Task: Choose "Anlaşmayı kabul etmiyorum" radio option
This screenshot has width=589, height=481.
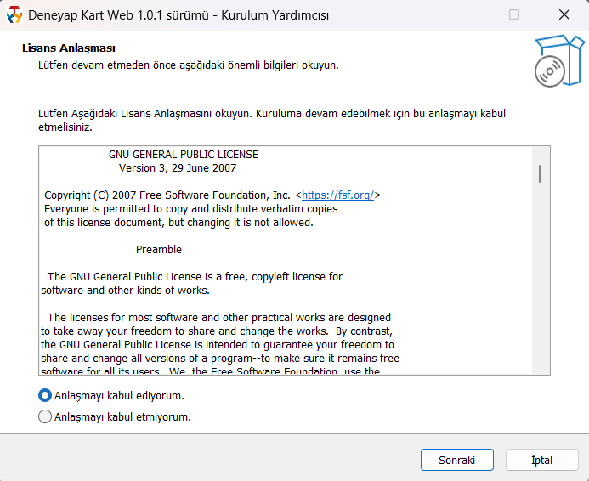Action: [x=45, y=416]
